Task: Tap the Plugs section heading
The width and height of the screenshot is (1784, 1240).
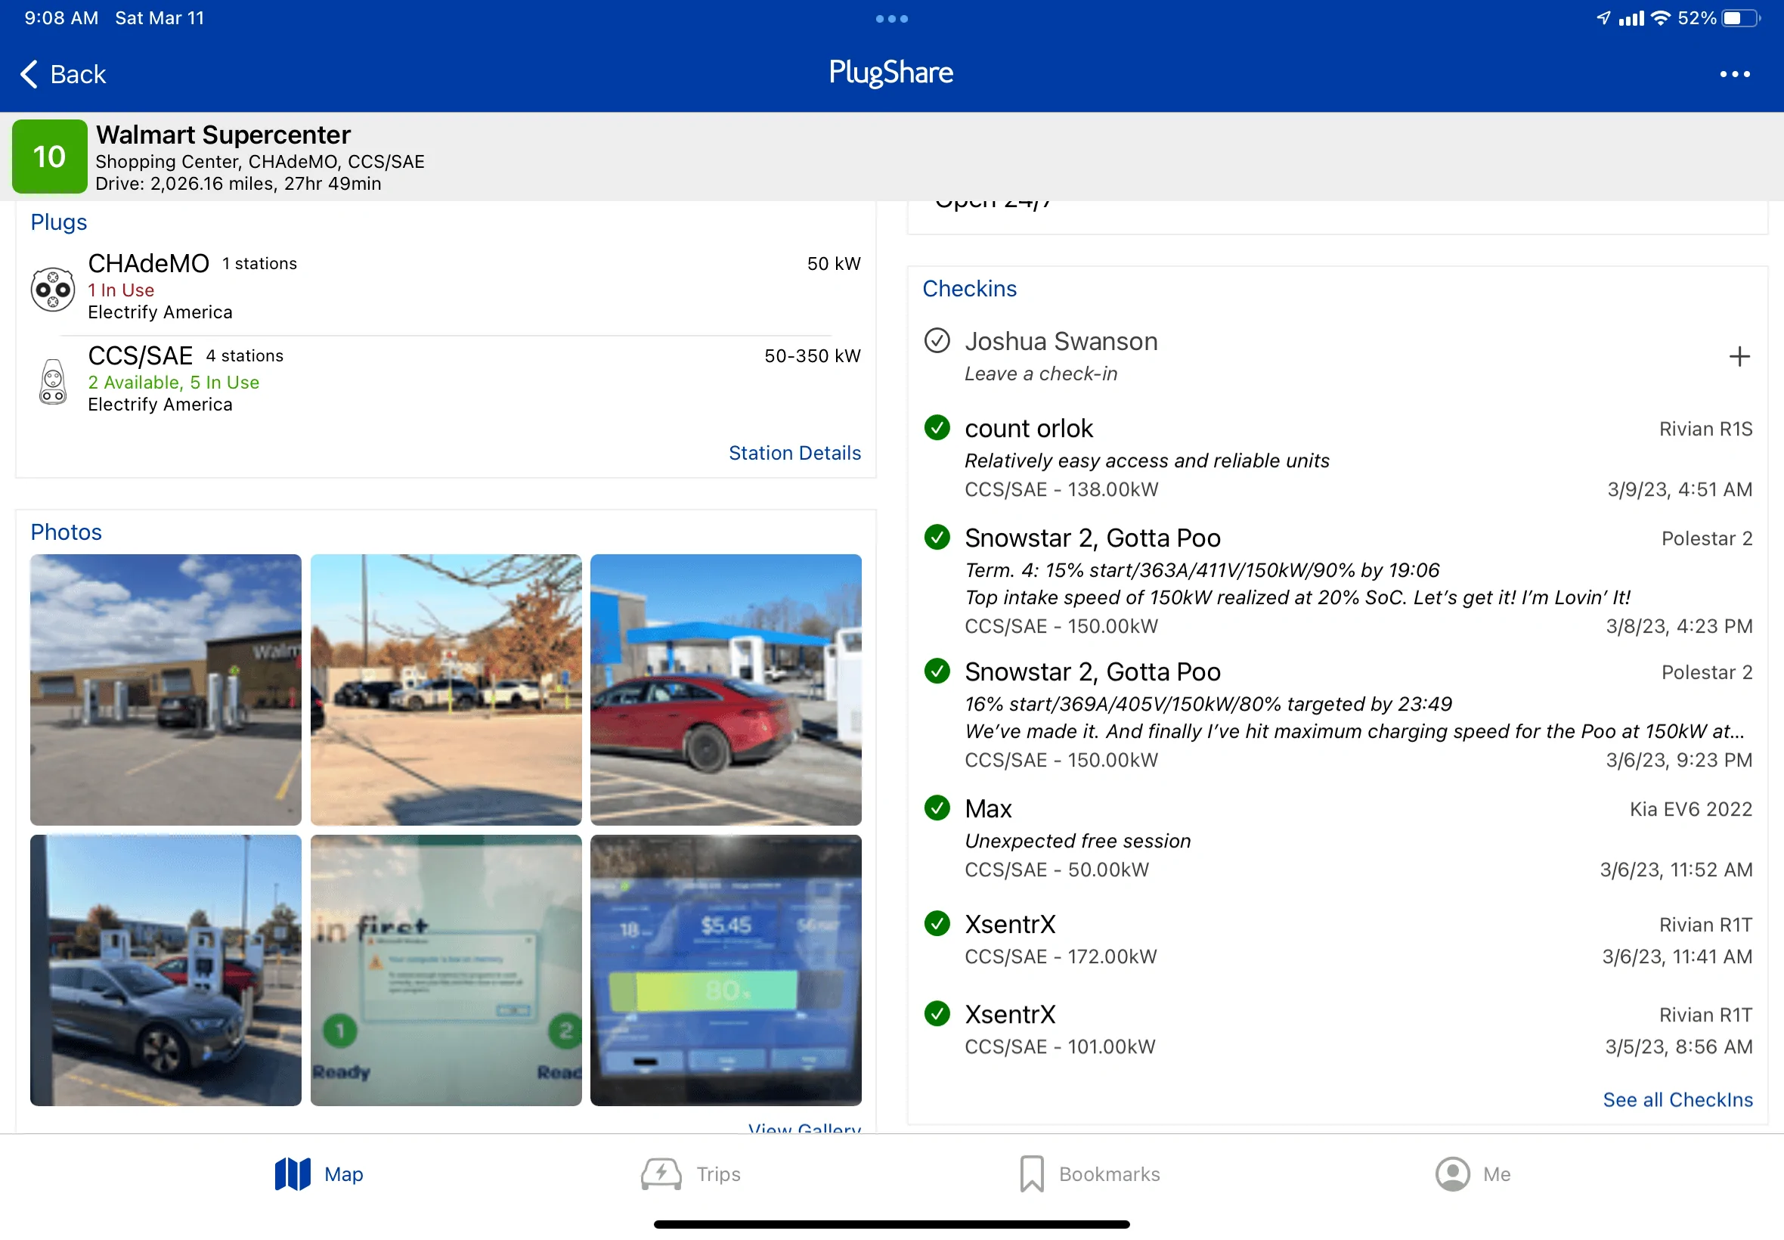Action: tap(58, 222)
